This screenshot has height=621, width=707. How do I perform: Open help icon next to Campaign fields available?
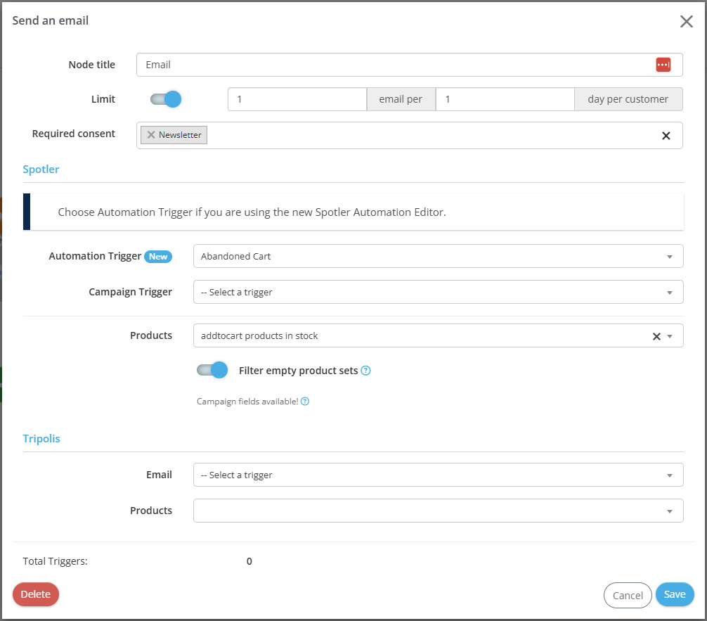click(305, 402)
